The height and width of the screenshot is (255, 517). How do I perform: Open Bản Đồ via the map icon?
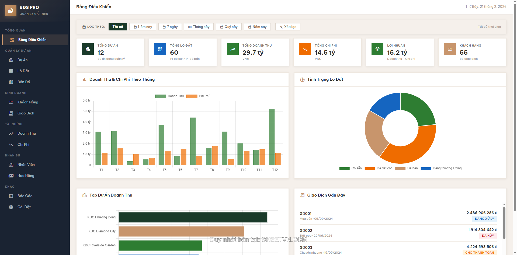(x=11, y=82)
